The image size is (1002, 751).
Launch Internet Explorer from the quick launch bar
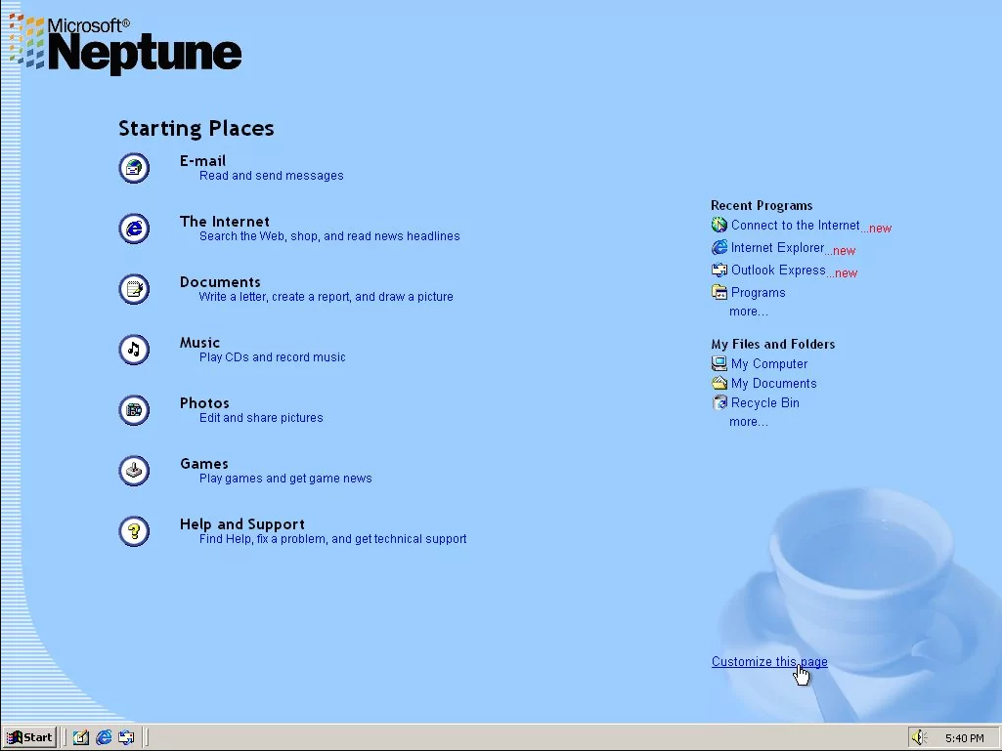tap(103, 737)
